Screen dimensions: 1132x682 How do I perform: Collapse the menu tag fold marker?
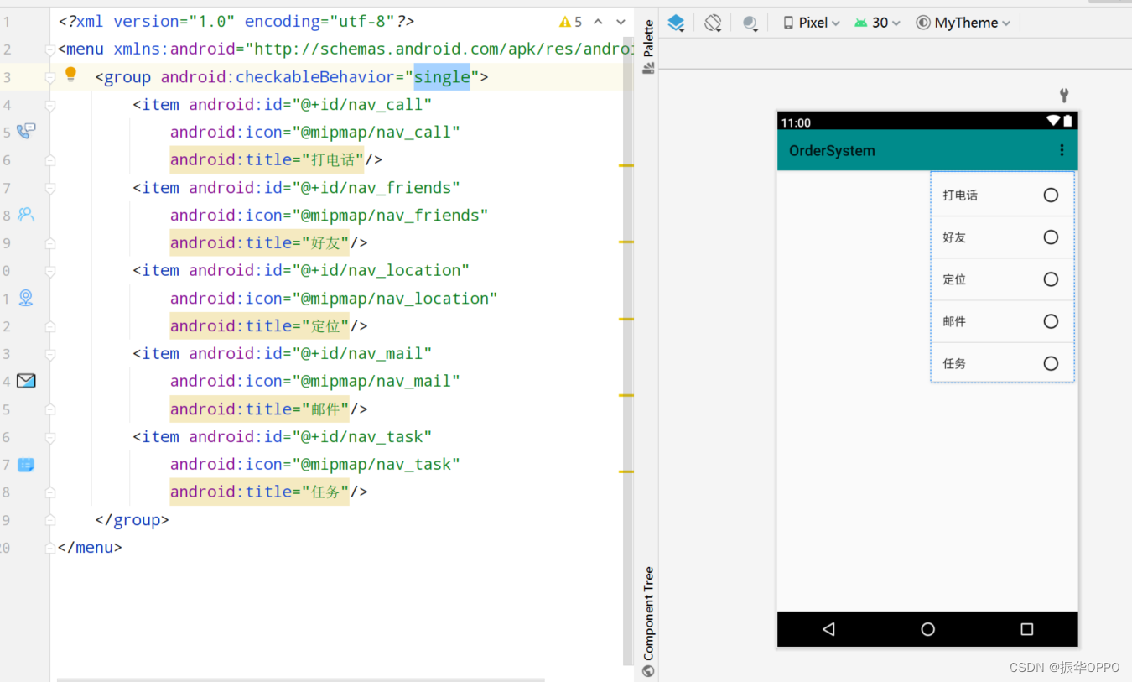pos(50,50)
